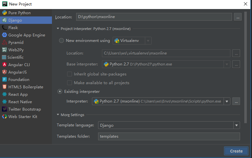
Task: Click the existing Interpreter python icon
Action: [96, 101]
